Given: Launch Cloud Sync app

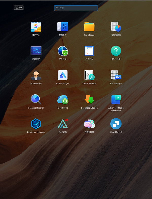Looking at the screenshot, I should pos(63,99).
